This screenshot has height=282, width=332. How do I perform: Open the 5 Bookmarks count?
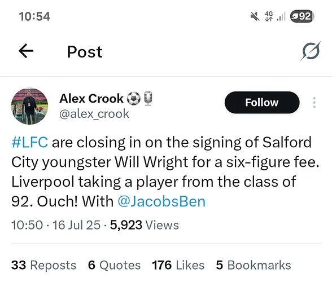[x=254, y=265]
